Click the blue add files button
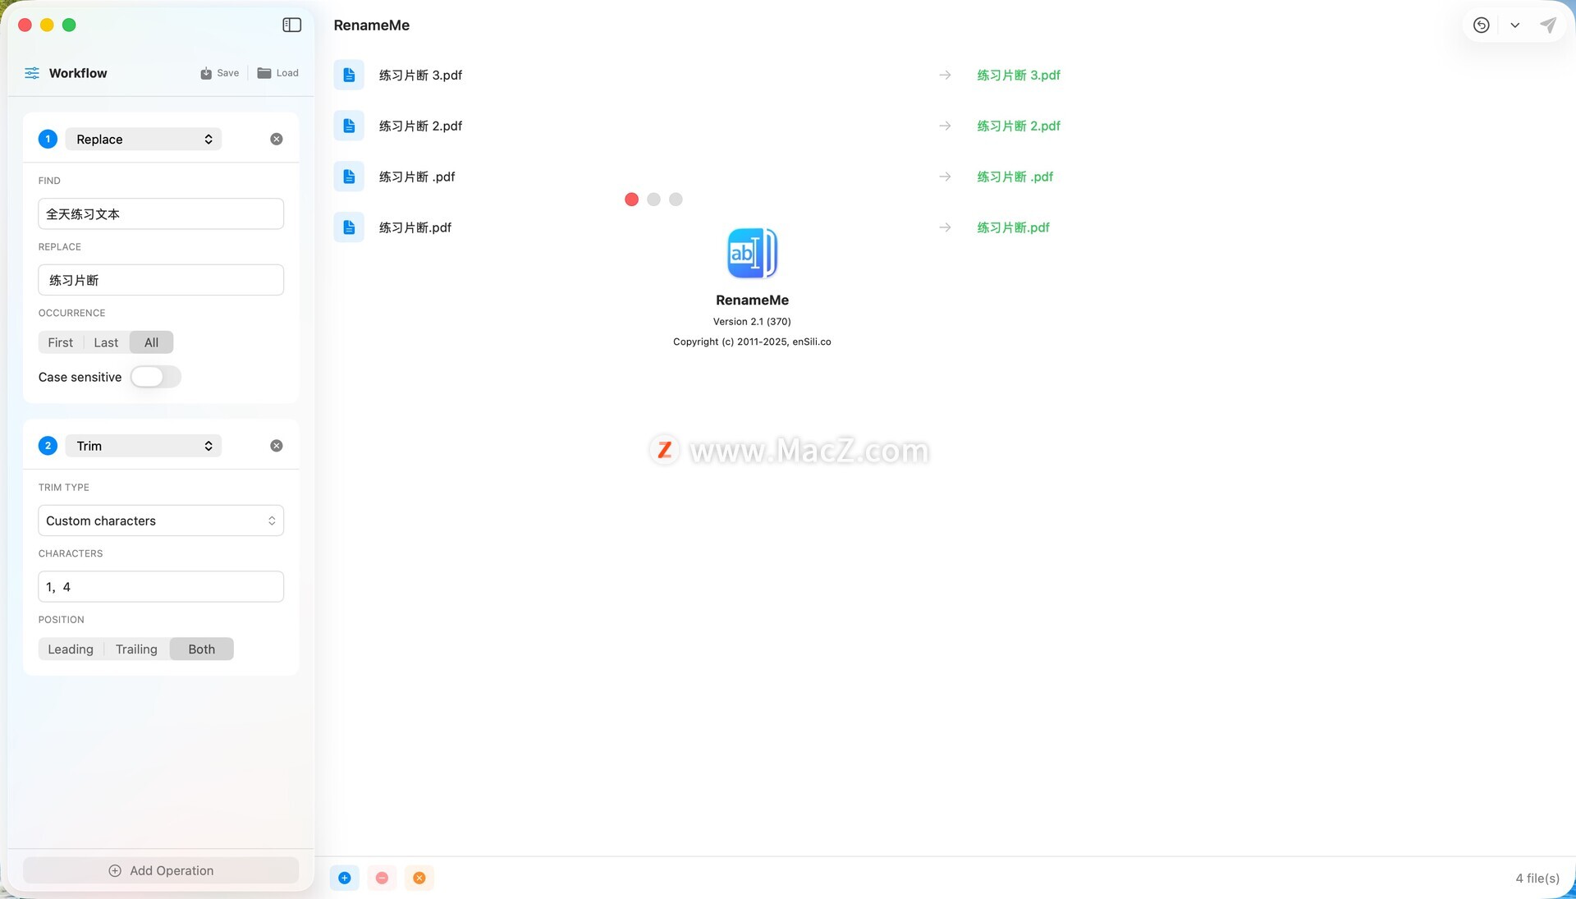1576x899 pixels. [x=345, y=878]
